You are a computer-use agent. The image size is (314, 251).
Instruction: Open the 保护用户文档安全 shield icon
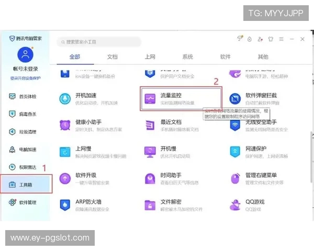pyautogui.click(x=150, y=74)
